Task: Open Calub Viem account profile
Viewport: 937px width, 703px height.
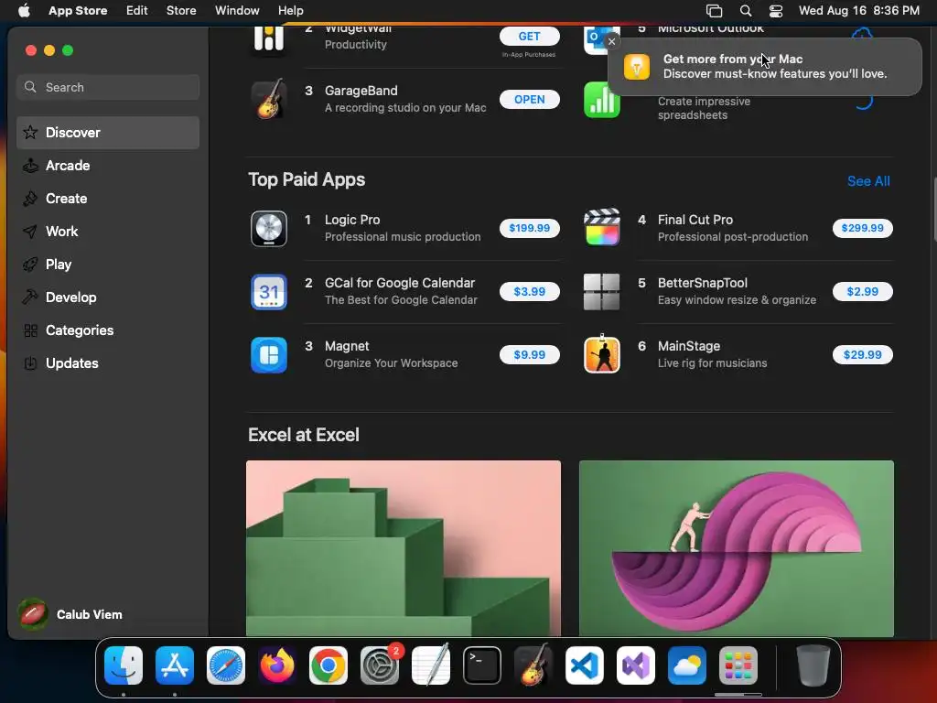Action: click(x=70, y=614)
